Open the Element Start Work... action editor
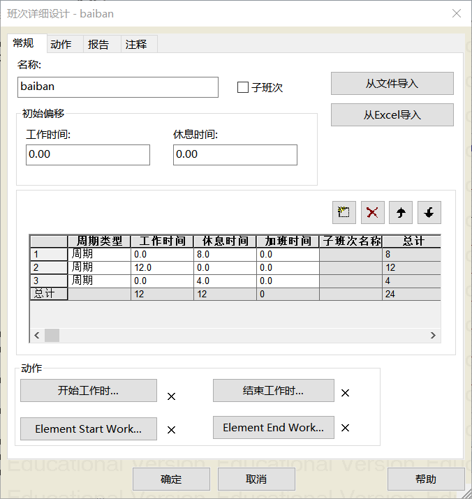 (88, 429)
